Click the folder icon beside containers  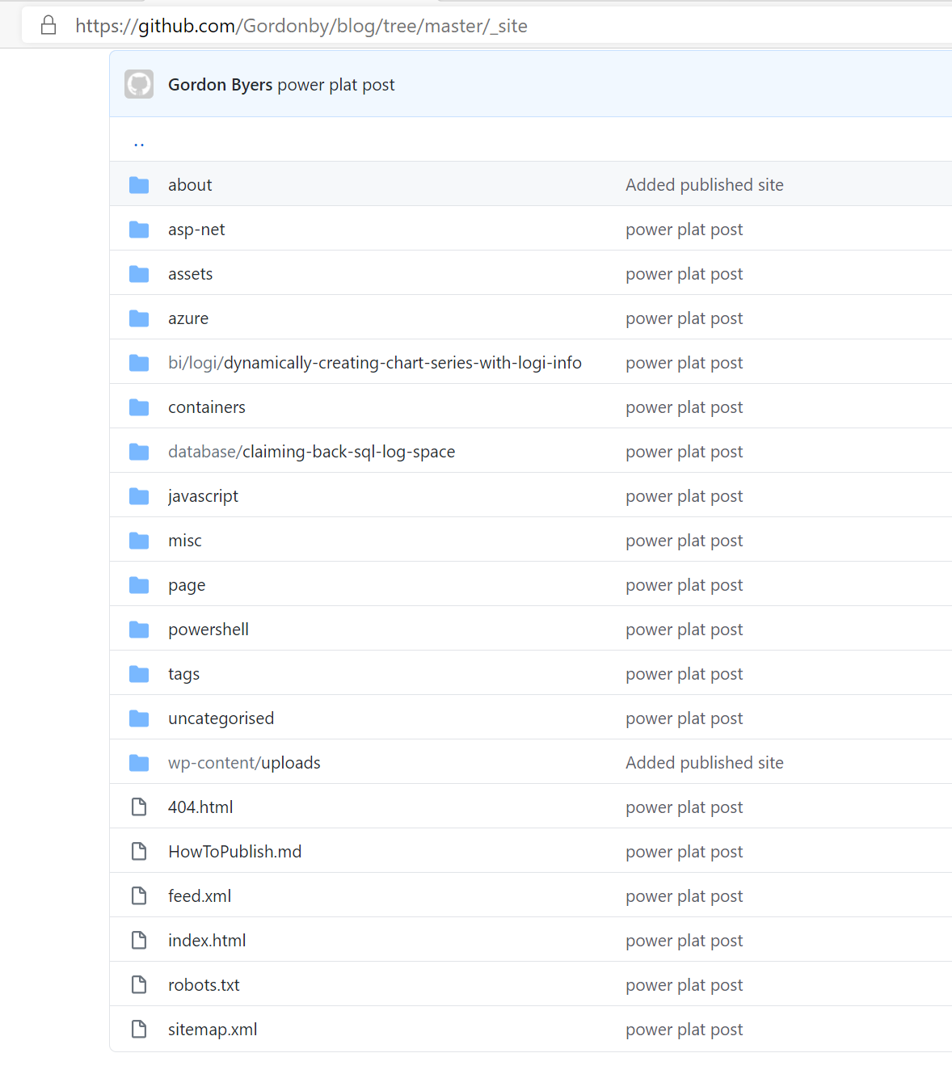pyautogui.click(x=139, y=407)
